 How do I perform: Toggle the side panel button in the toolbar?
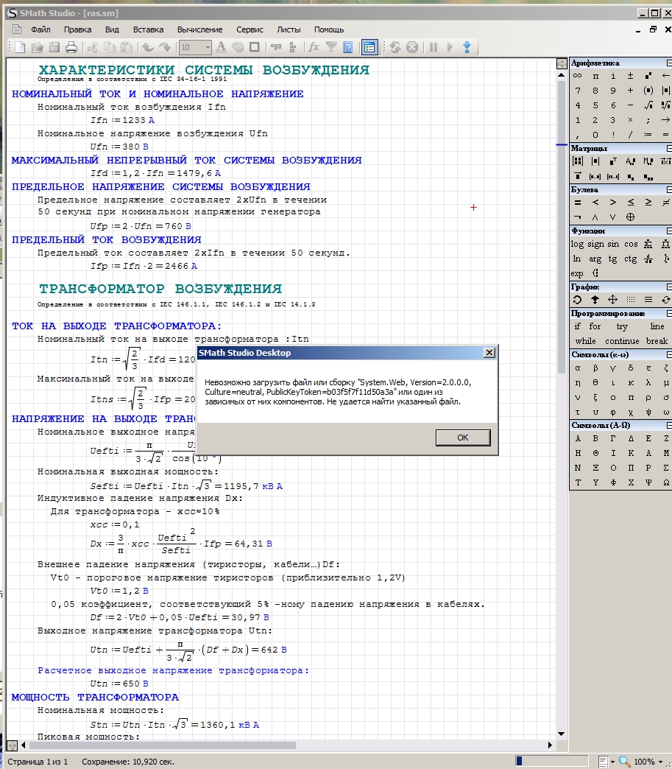(369, 48)
